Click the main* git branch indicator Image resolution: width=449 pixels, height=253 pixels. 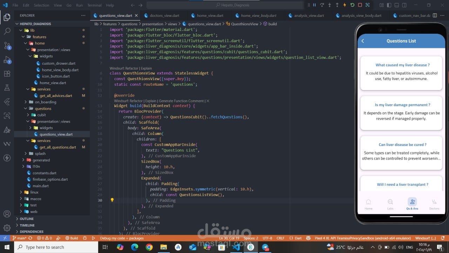point(19,238)
